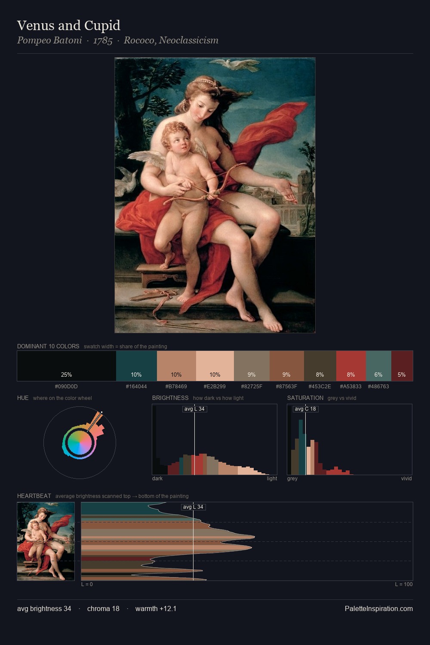The height and width of the screenshot is (645, 430).
Task: Click the #87563F brown swatch
Action: coord(287,366)
